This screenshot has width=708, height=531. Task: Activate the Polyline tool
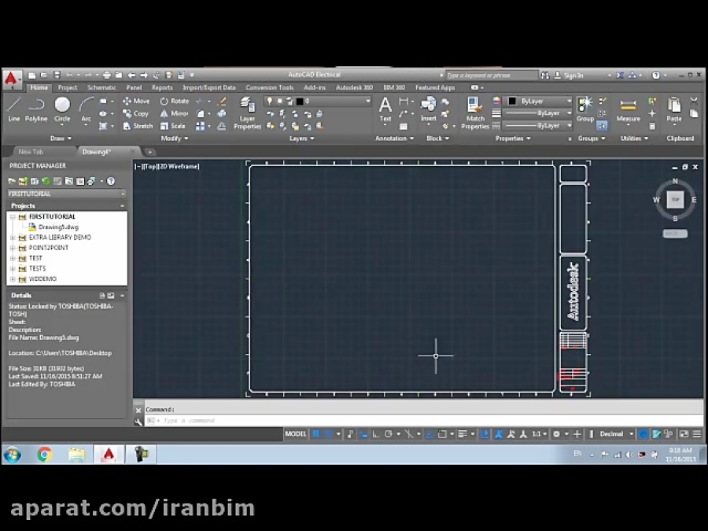(x=36, y=103)
